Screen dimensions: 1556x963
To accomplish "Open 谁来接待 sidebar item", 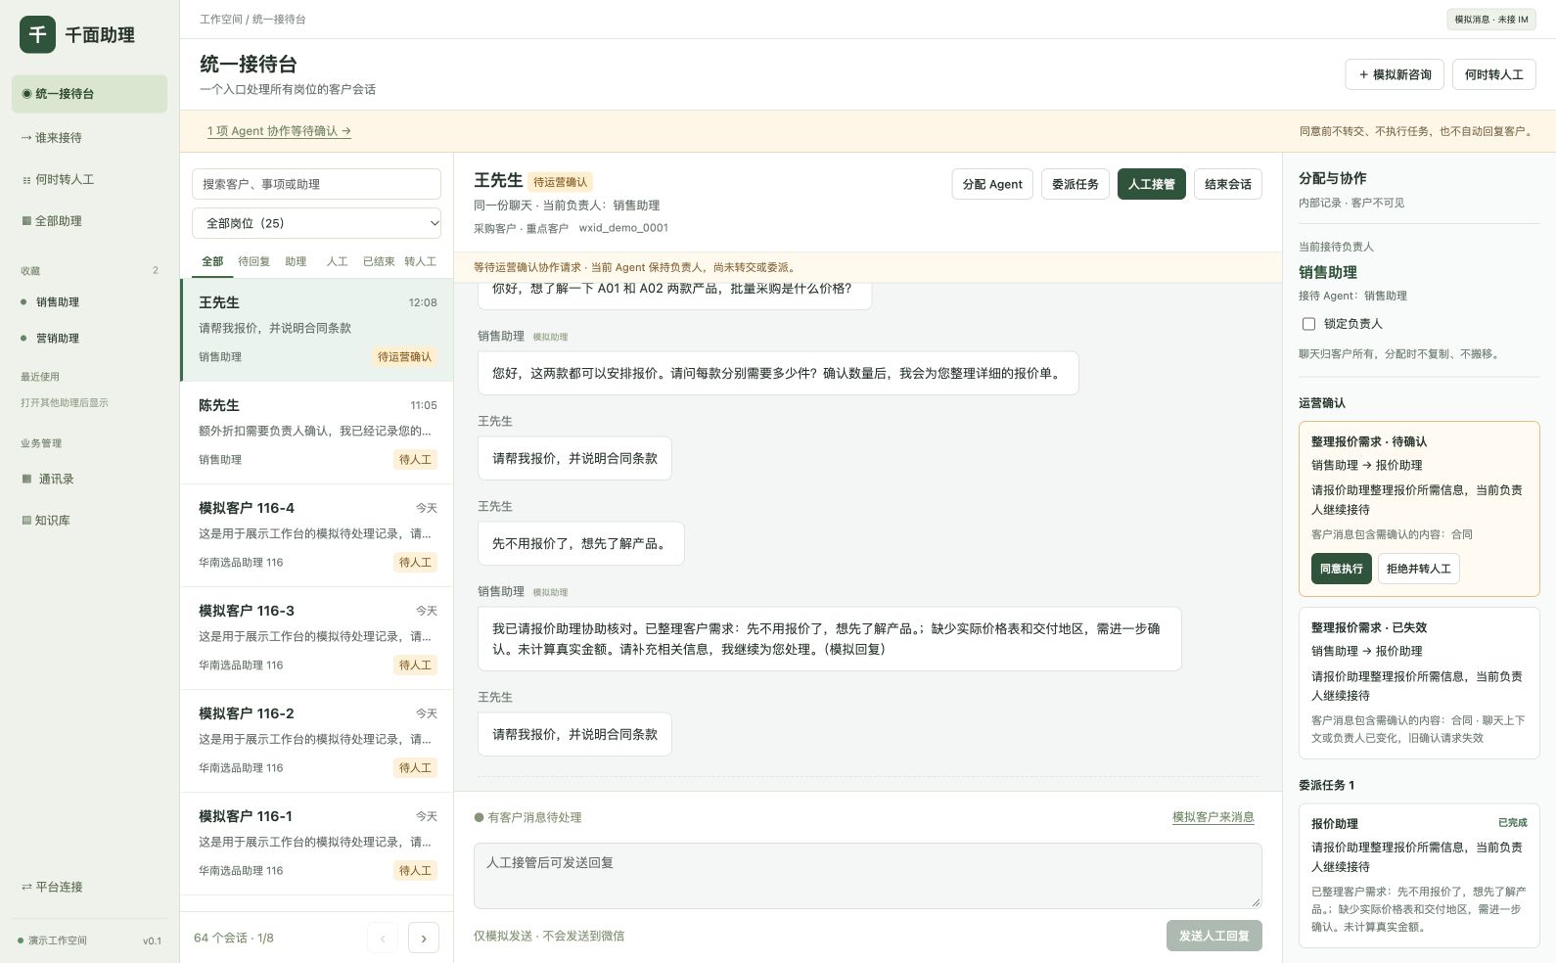I will (x=90, y=138).
